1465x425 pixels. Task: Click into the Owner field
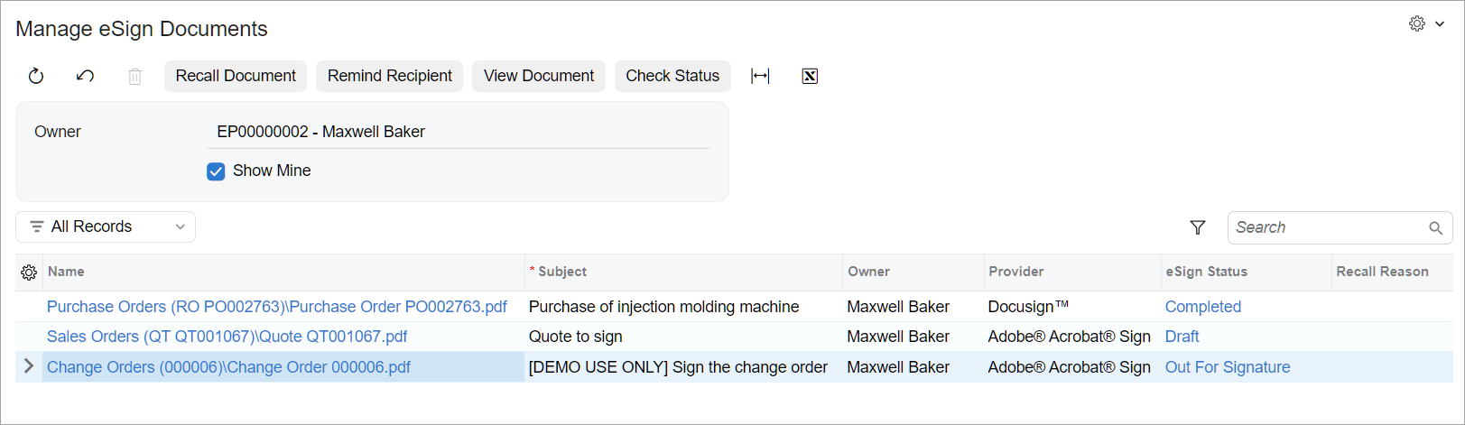[x=459, y=132]
